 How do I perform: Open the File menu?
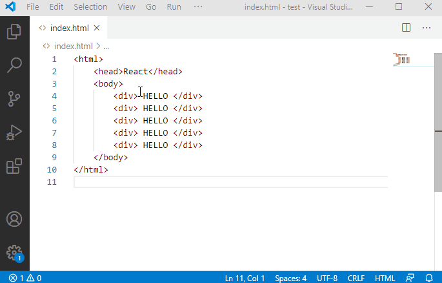coord(33,6)
